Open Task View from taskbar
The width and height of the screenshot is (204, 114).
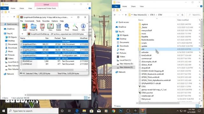pos(69,111)
